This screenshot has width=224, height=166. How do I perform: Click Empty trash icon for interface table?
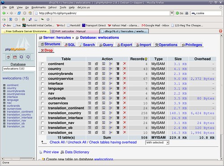point(118,83)
